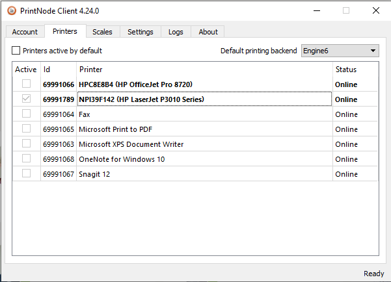Click printer id 69991065
Image resolution: width=391 pixels, height=282 pixels.
coord(59,129)
